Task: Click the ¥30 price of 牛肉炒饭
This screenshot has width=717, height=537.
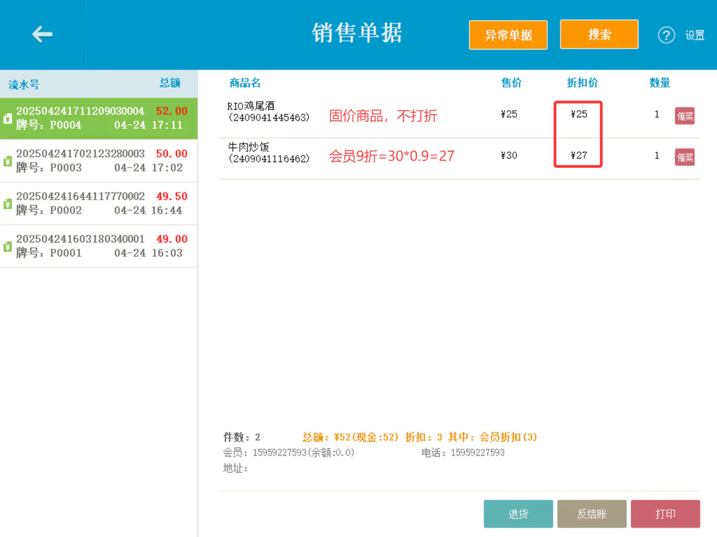Action: [x=509, y=156]
